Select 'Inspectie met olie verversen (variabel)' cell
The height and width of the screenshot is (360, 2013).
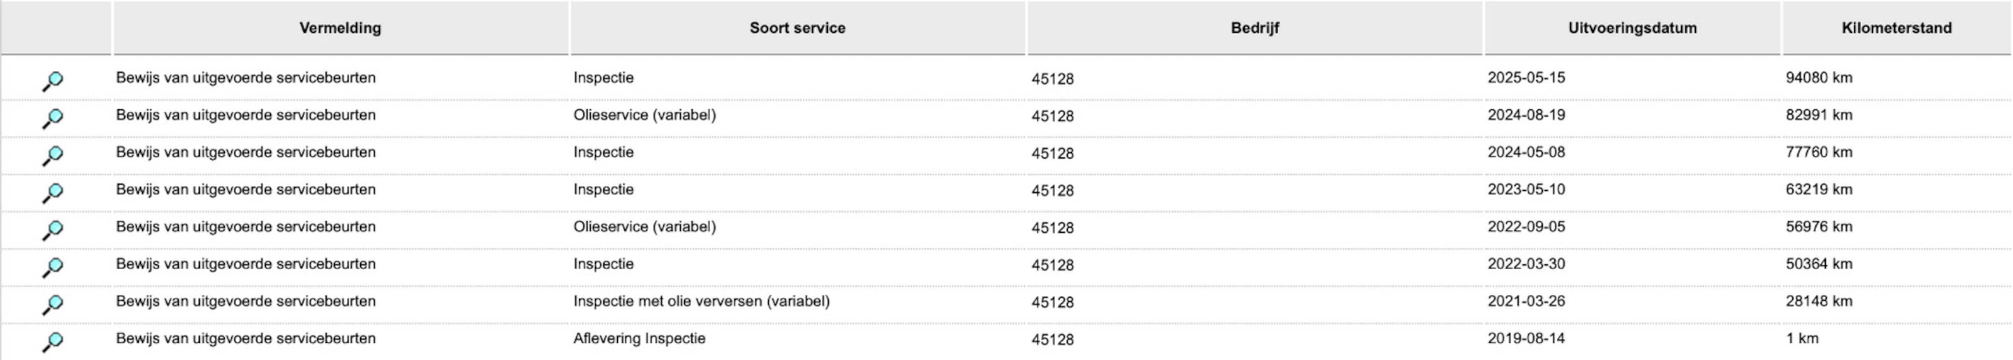pyautogui.click(x=701, y=301)
